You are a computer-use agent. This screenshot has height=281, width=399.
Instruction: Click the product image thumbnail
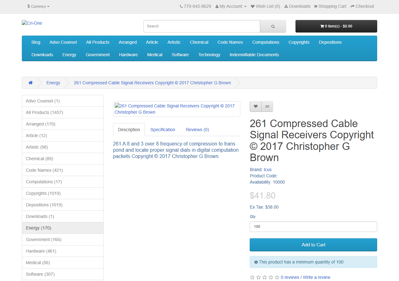pos(177,109)
